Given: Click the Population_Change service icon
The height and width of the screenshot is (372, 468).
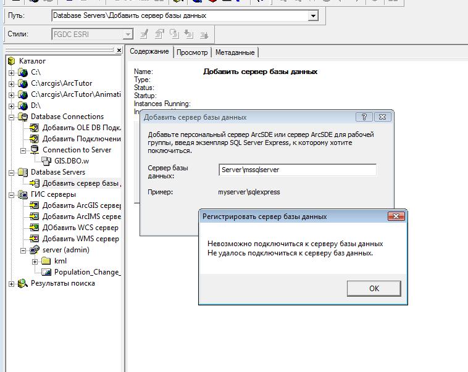Looking at the screenshot, I should 46,272.
